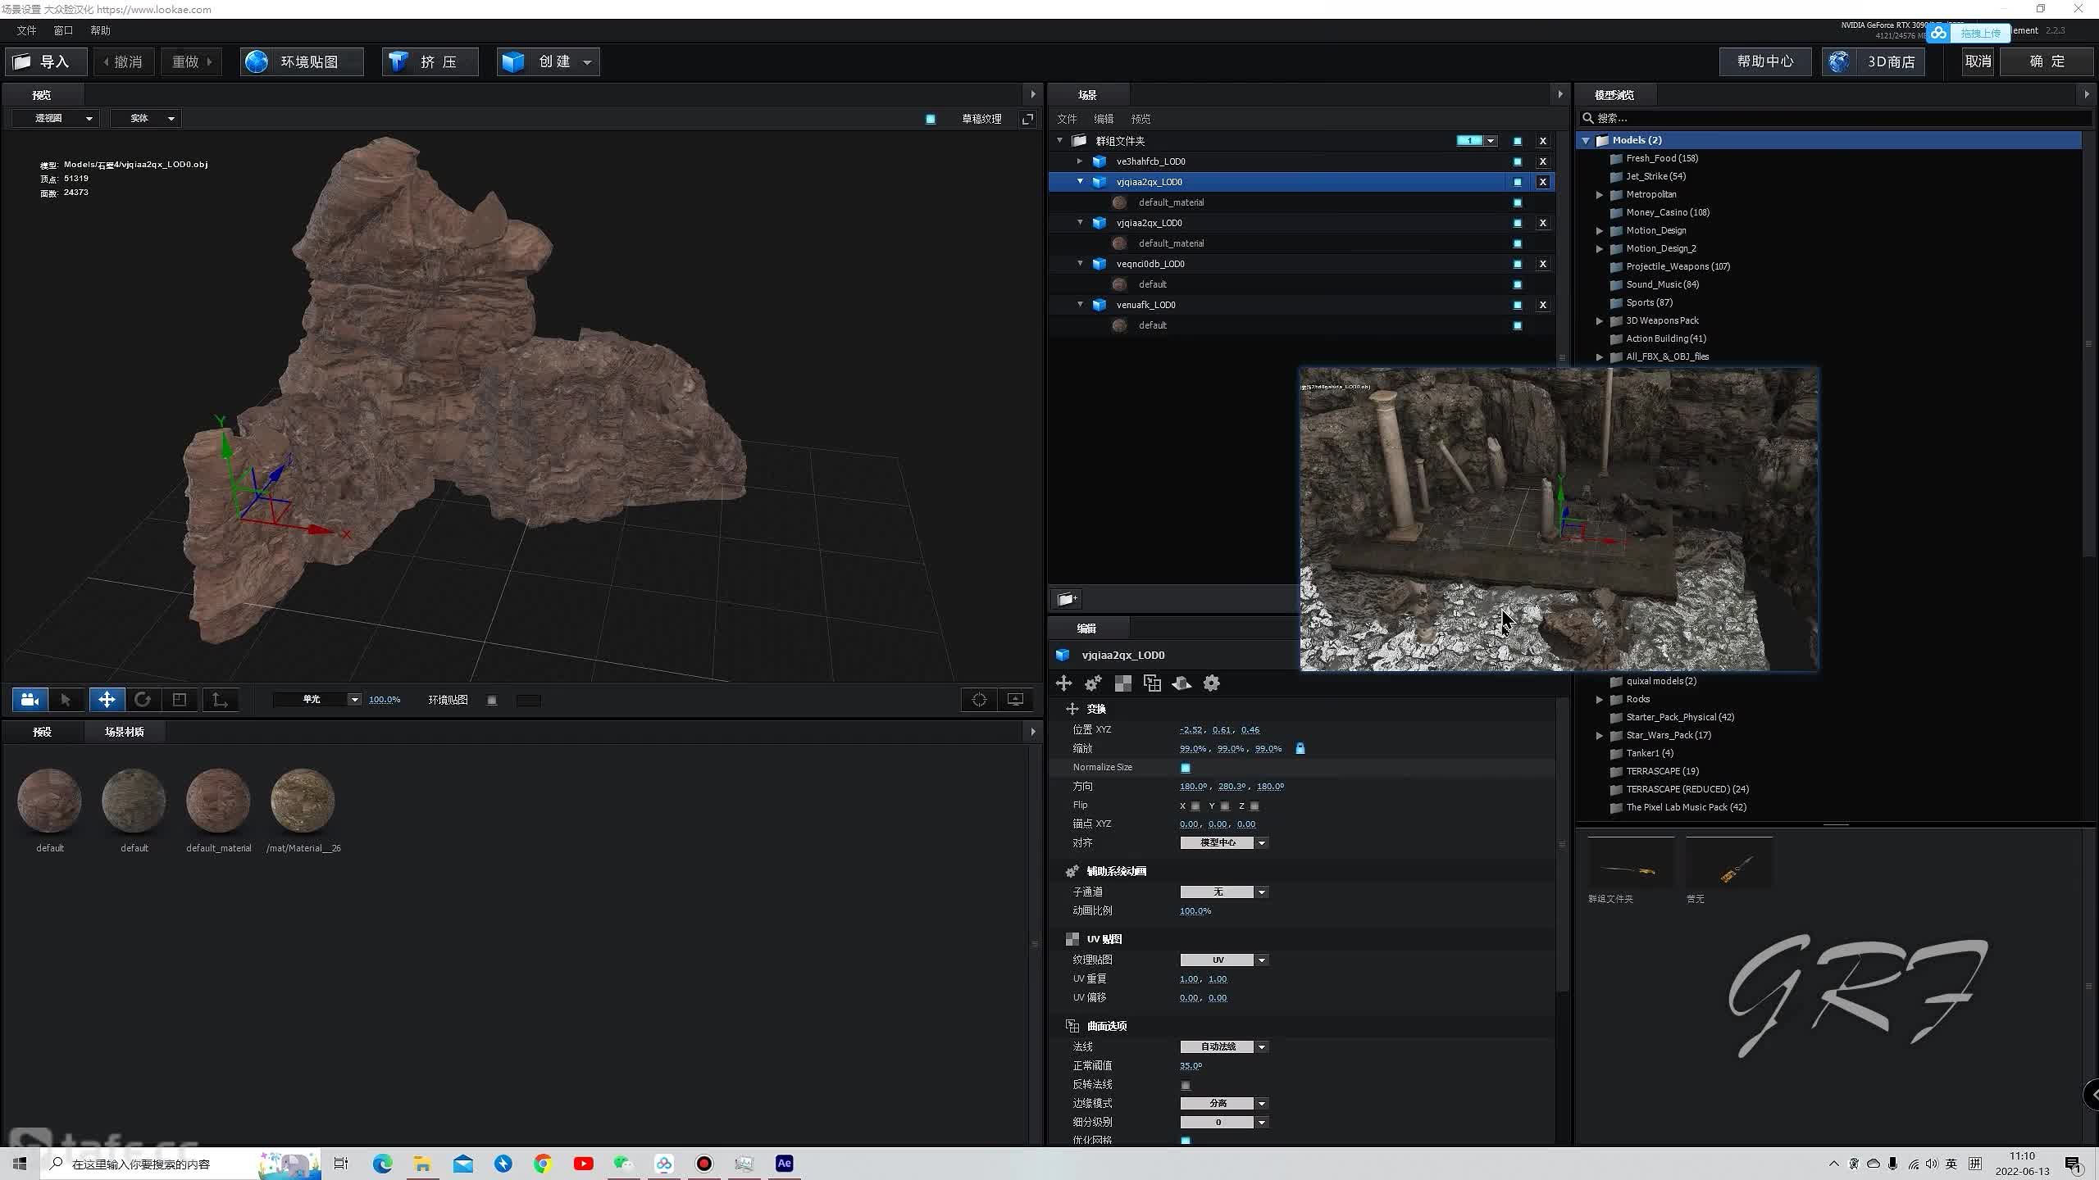Click the target focus icon in preview

979,700
